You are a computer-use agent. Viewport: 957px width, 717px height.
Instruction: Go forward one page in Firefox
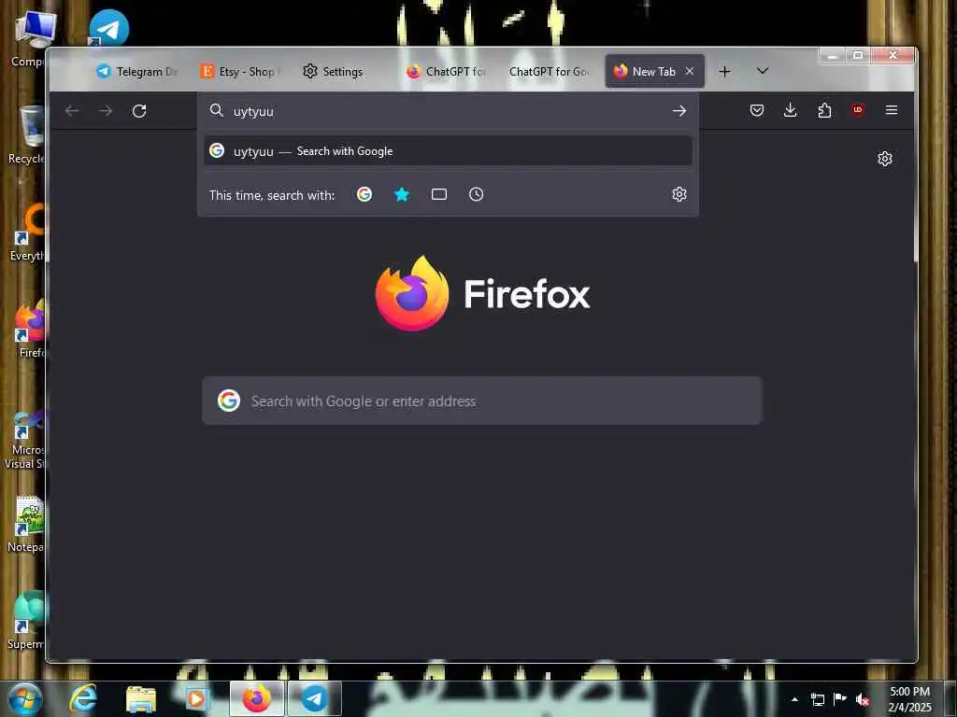click(x=106, y=110)
